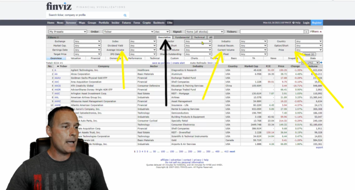Click the Reset (0) filters button

pyautogui.click(x=309, y=55)
